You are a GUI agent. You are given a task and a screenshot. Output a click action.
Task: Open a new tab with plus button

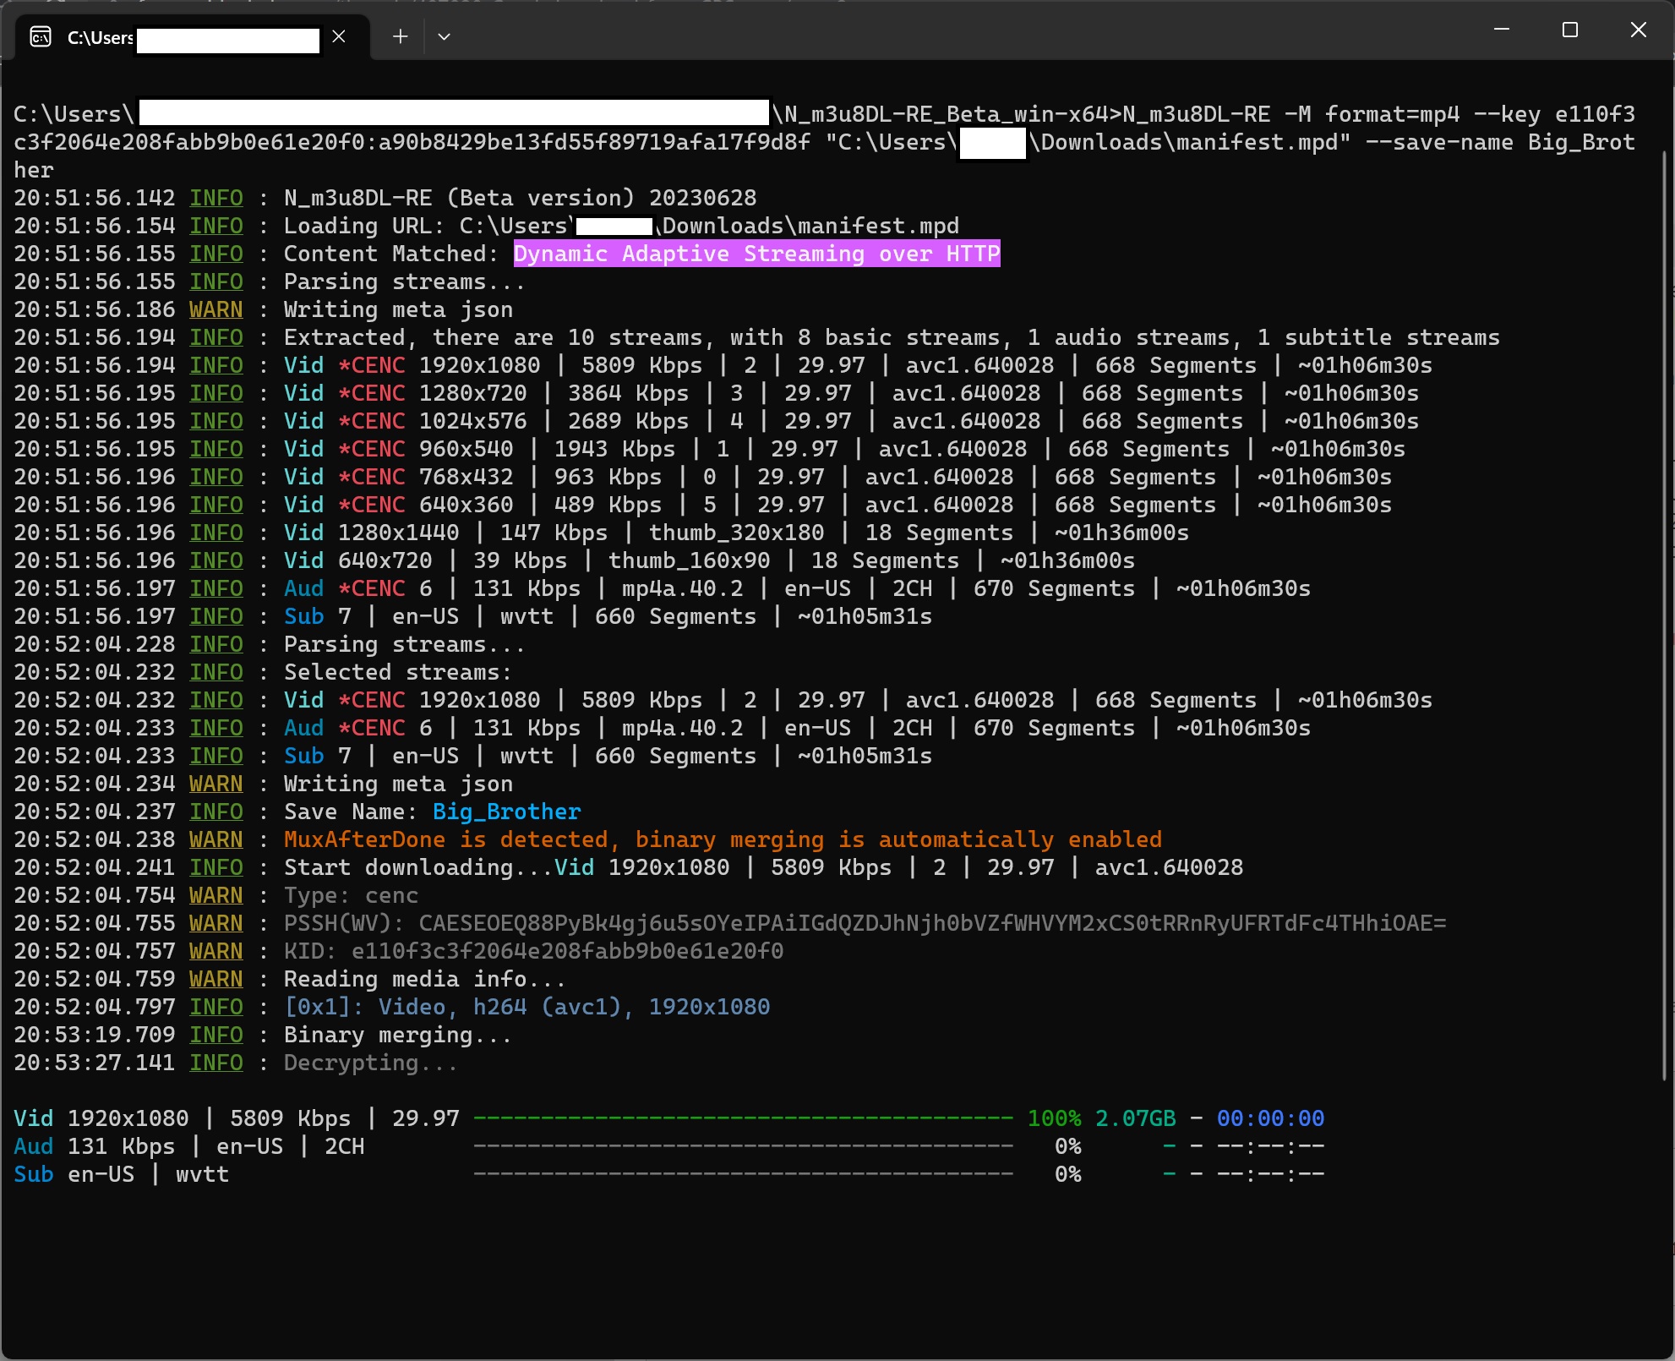401,36
